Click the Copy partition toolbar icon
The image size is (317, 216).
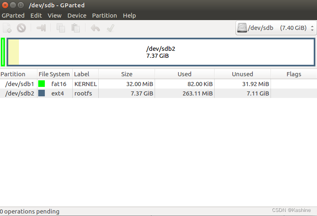point(61,28)
